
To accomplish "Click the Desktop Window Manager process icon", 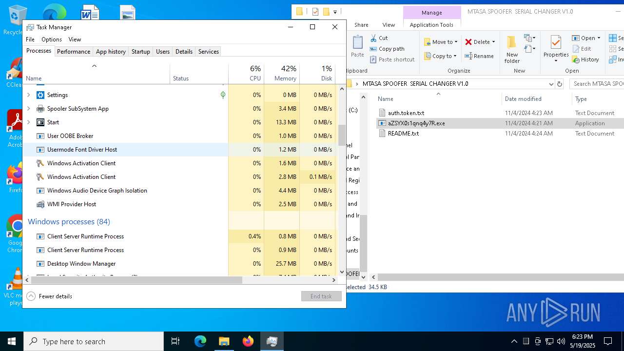I will click(40, 264).
